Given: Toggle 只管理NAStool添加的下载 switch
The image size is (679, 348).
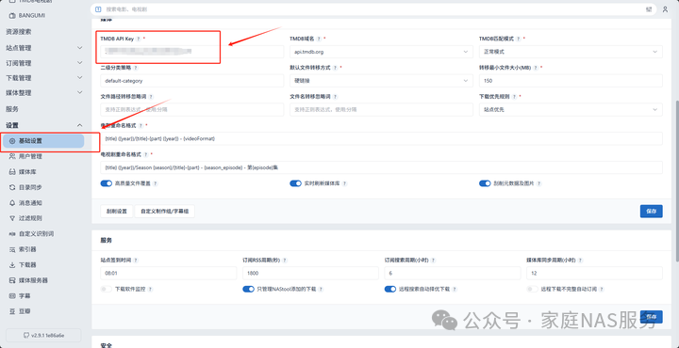Looking at the screenshot, I should click(248, 290).
